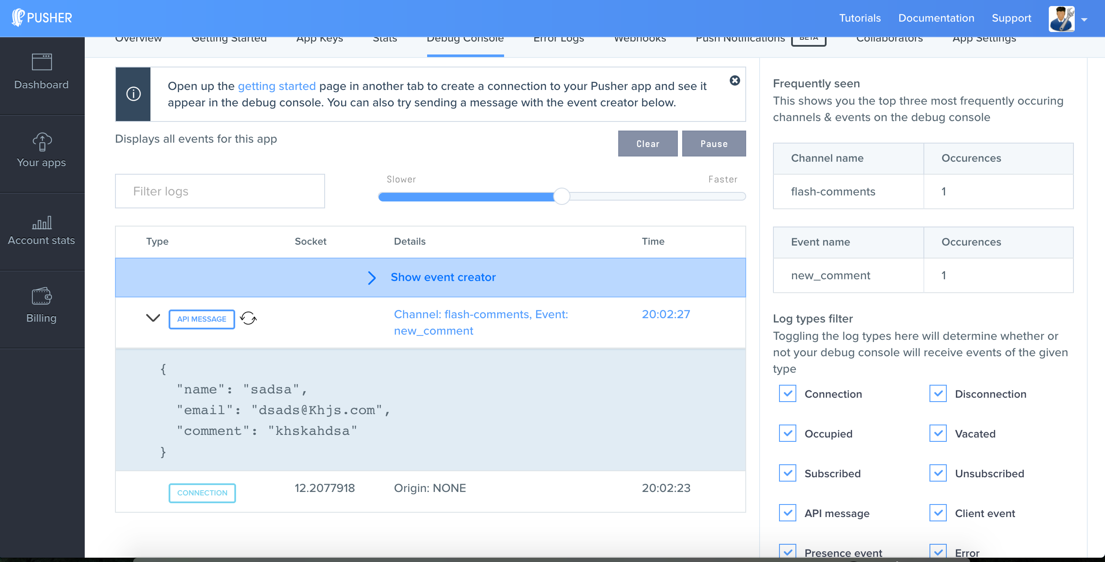Open the getting started link in the banner
Viewport: 1105px width, 562px height.
276,86
